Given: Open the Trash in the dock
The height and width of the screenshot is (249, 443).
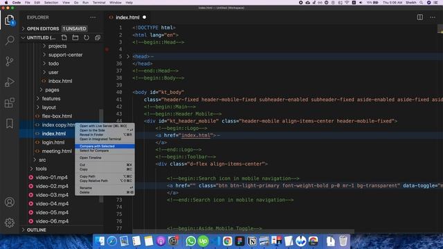Looking at the screenshot, I should (x=343, y=241).
